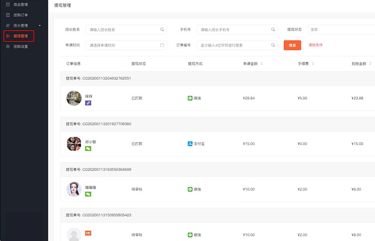Image resolution: width=375 pixels, height=241 pixels.
Task: Click green WeChat badge under 喵喵喵
Action: coord(88,194)
